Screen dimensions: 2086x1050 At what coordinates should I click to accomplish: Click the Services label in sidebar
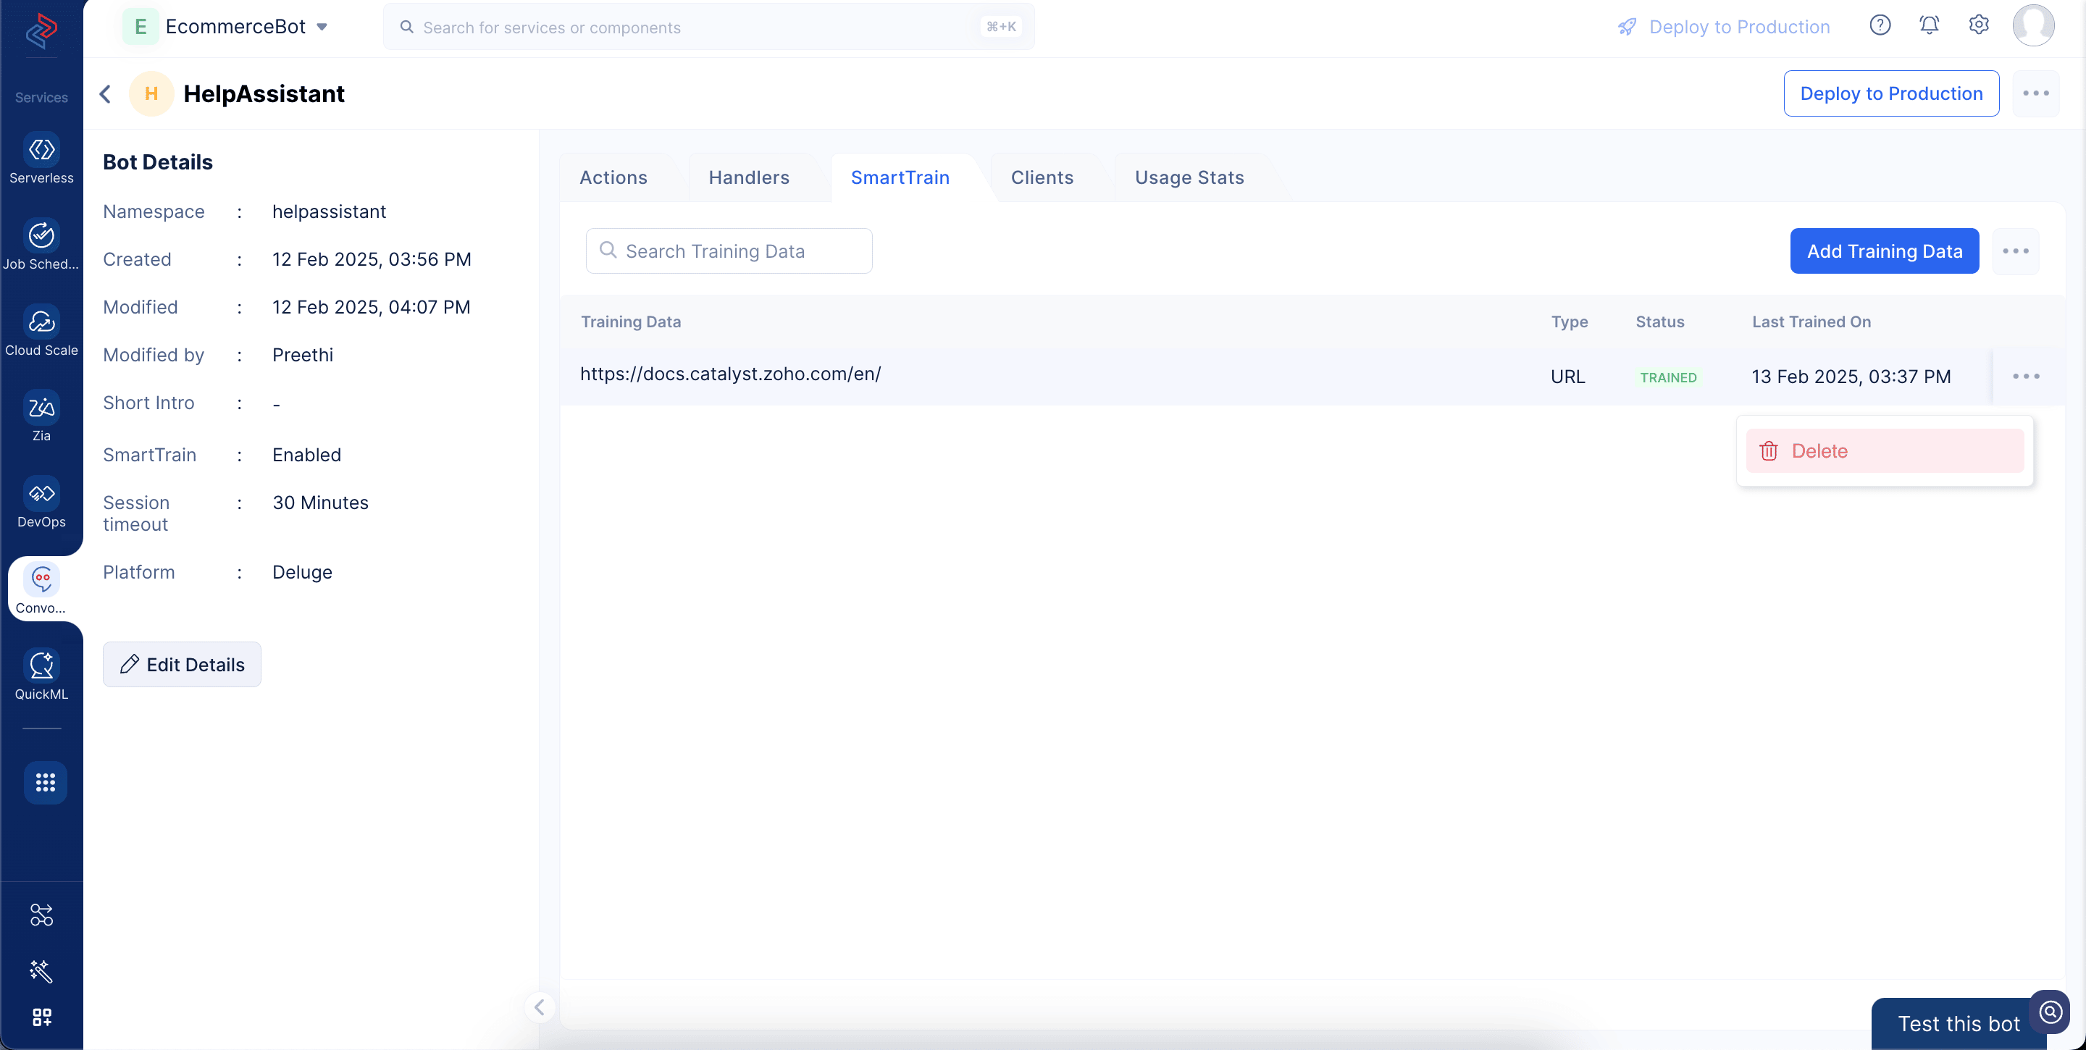point(41,97)
